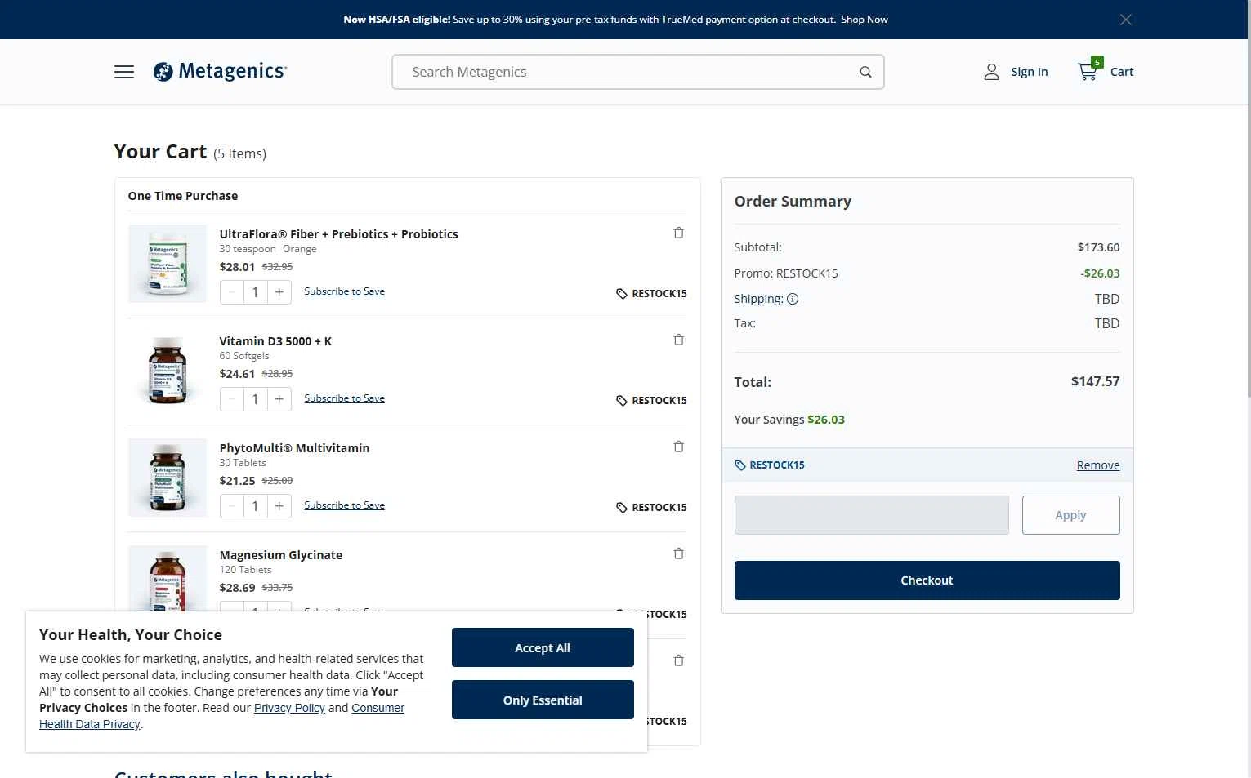Image resolution: width=1251 pixels, height=778 pixels.
Task: Click the Subtotal value $173.60
Action: [x=1098, y=247]
